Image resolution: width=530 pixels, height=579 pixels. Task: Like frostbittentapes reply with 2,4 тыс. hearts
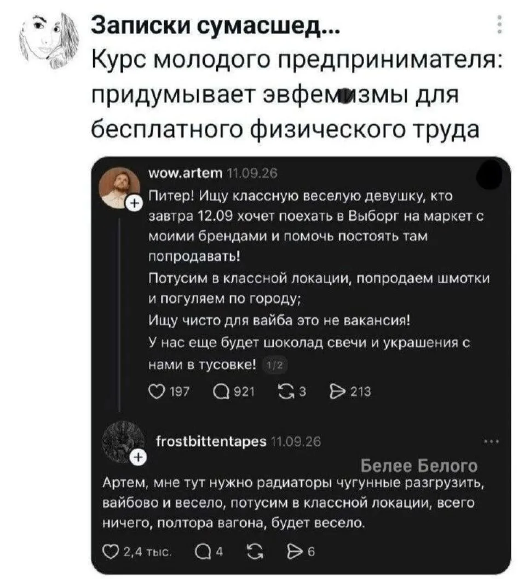coord(110,552)
